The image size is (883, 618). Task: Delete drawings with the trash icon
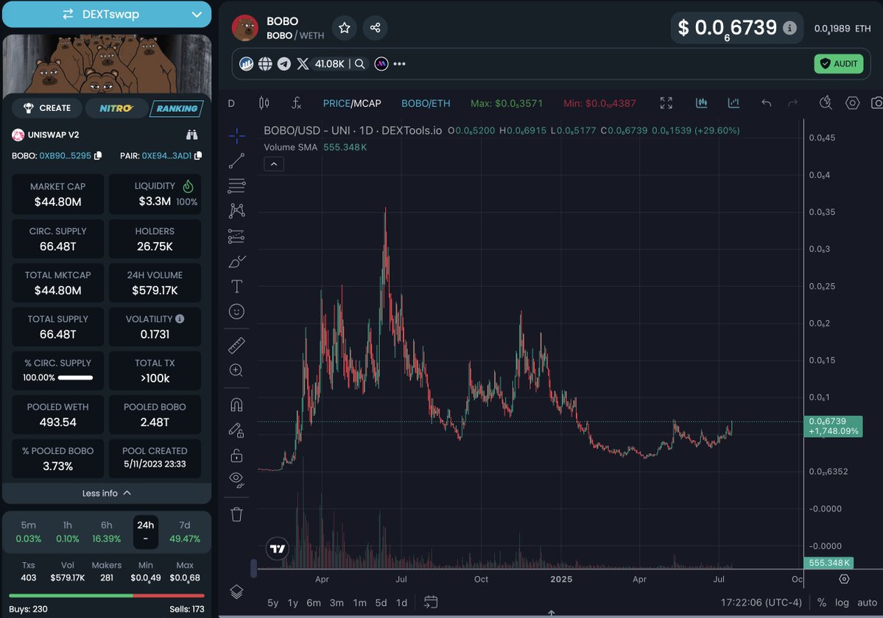236,514
